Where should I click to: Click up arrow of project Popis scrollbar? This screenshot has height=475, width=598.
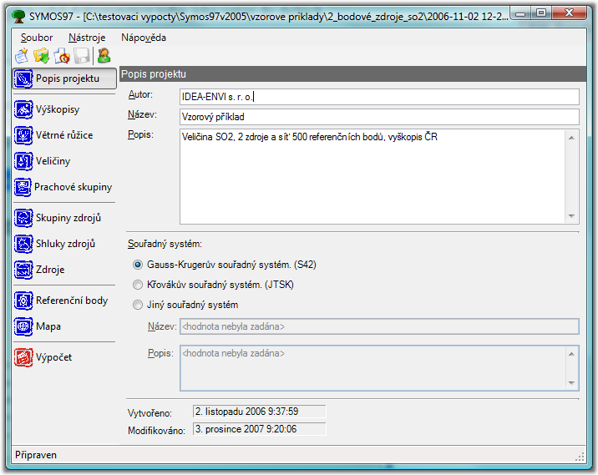pyautogui.click(x=571, y=138)
